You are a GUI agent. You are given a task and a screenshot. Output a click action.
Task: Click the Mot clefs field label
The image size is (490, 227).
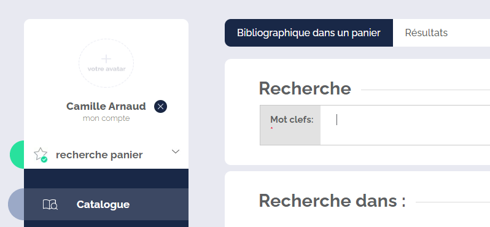click(292, 120)
